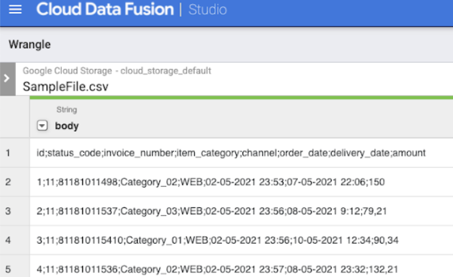This screenshot has height=277, width=453.
Task: Select row with invoice 81181011536
Action: 241,266
